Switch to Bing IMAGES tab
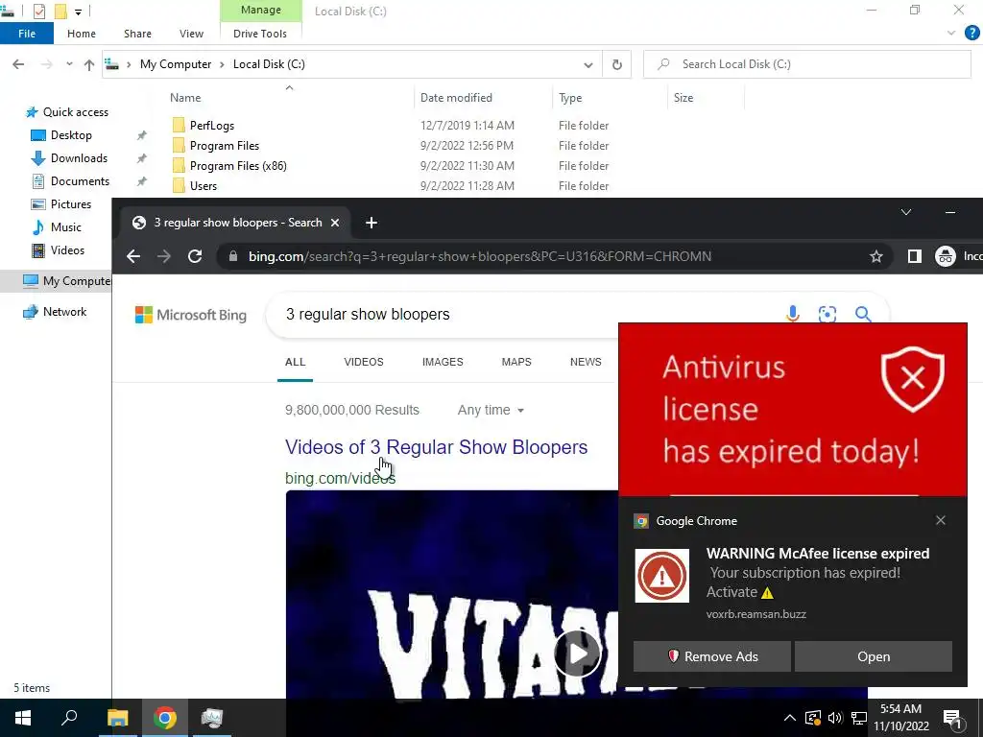Screen dimensions: 983x737 (443, 362)
